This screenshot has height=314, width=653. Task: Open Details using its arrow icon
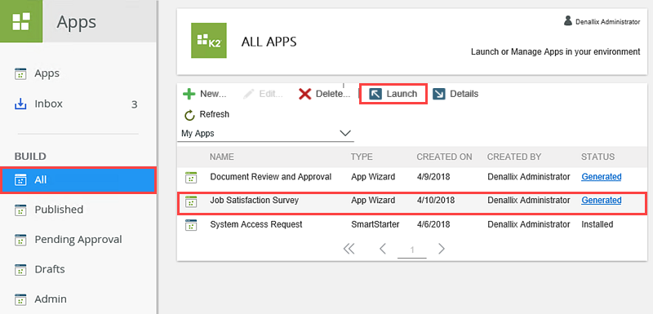[438, 94]
